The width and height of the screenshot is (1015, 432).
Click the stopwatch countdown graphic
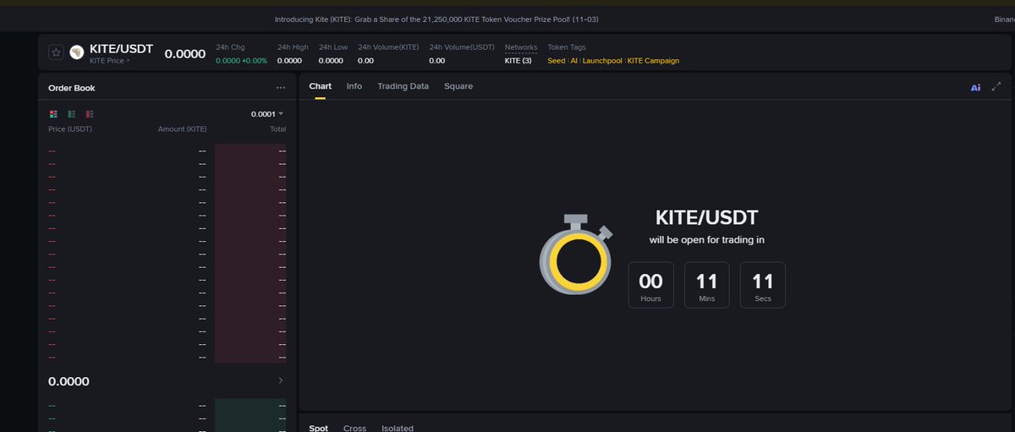577,255
